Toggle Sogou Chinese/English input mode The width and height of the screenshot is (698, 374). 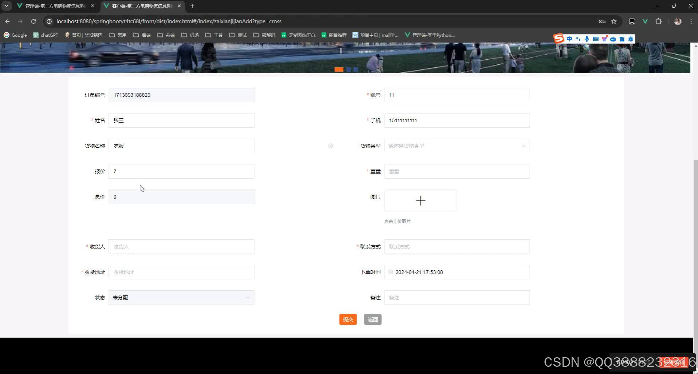click(x=570, y=39)
